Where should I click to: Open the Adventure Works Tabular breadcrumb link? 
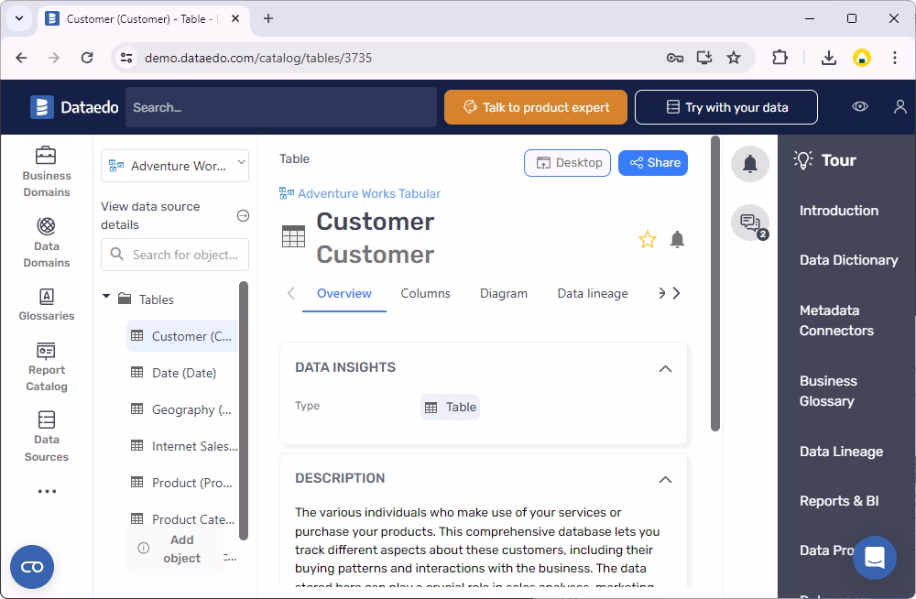coord(368,193)
